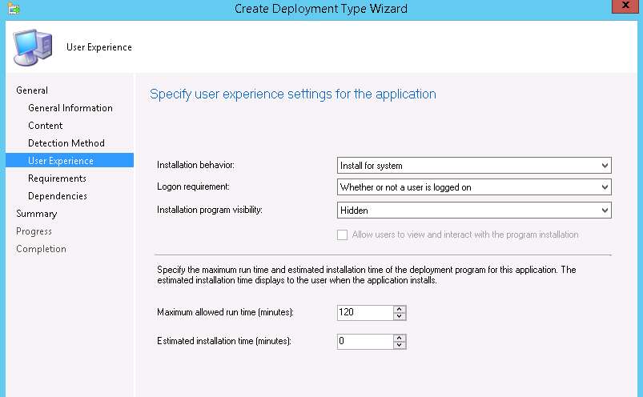Close the Create Deployment Type Wizard window
Image resolution: width=643 pixels, height=397 pixels.
[x=625, y=7]
